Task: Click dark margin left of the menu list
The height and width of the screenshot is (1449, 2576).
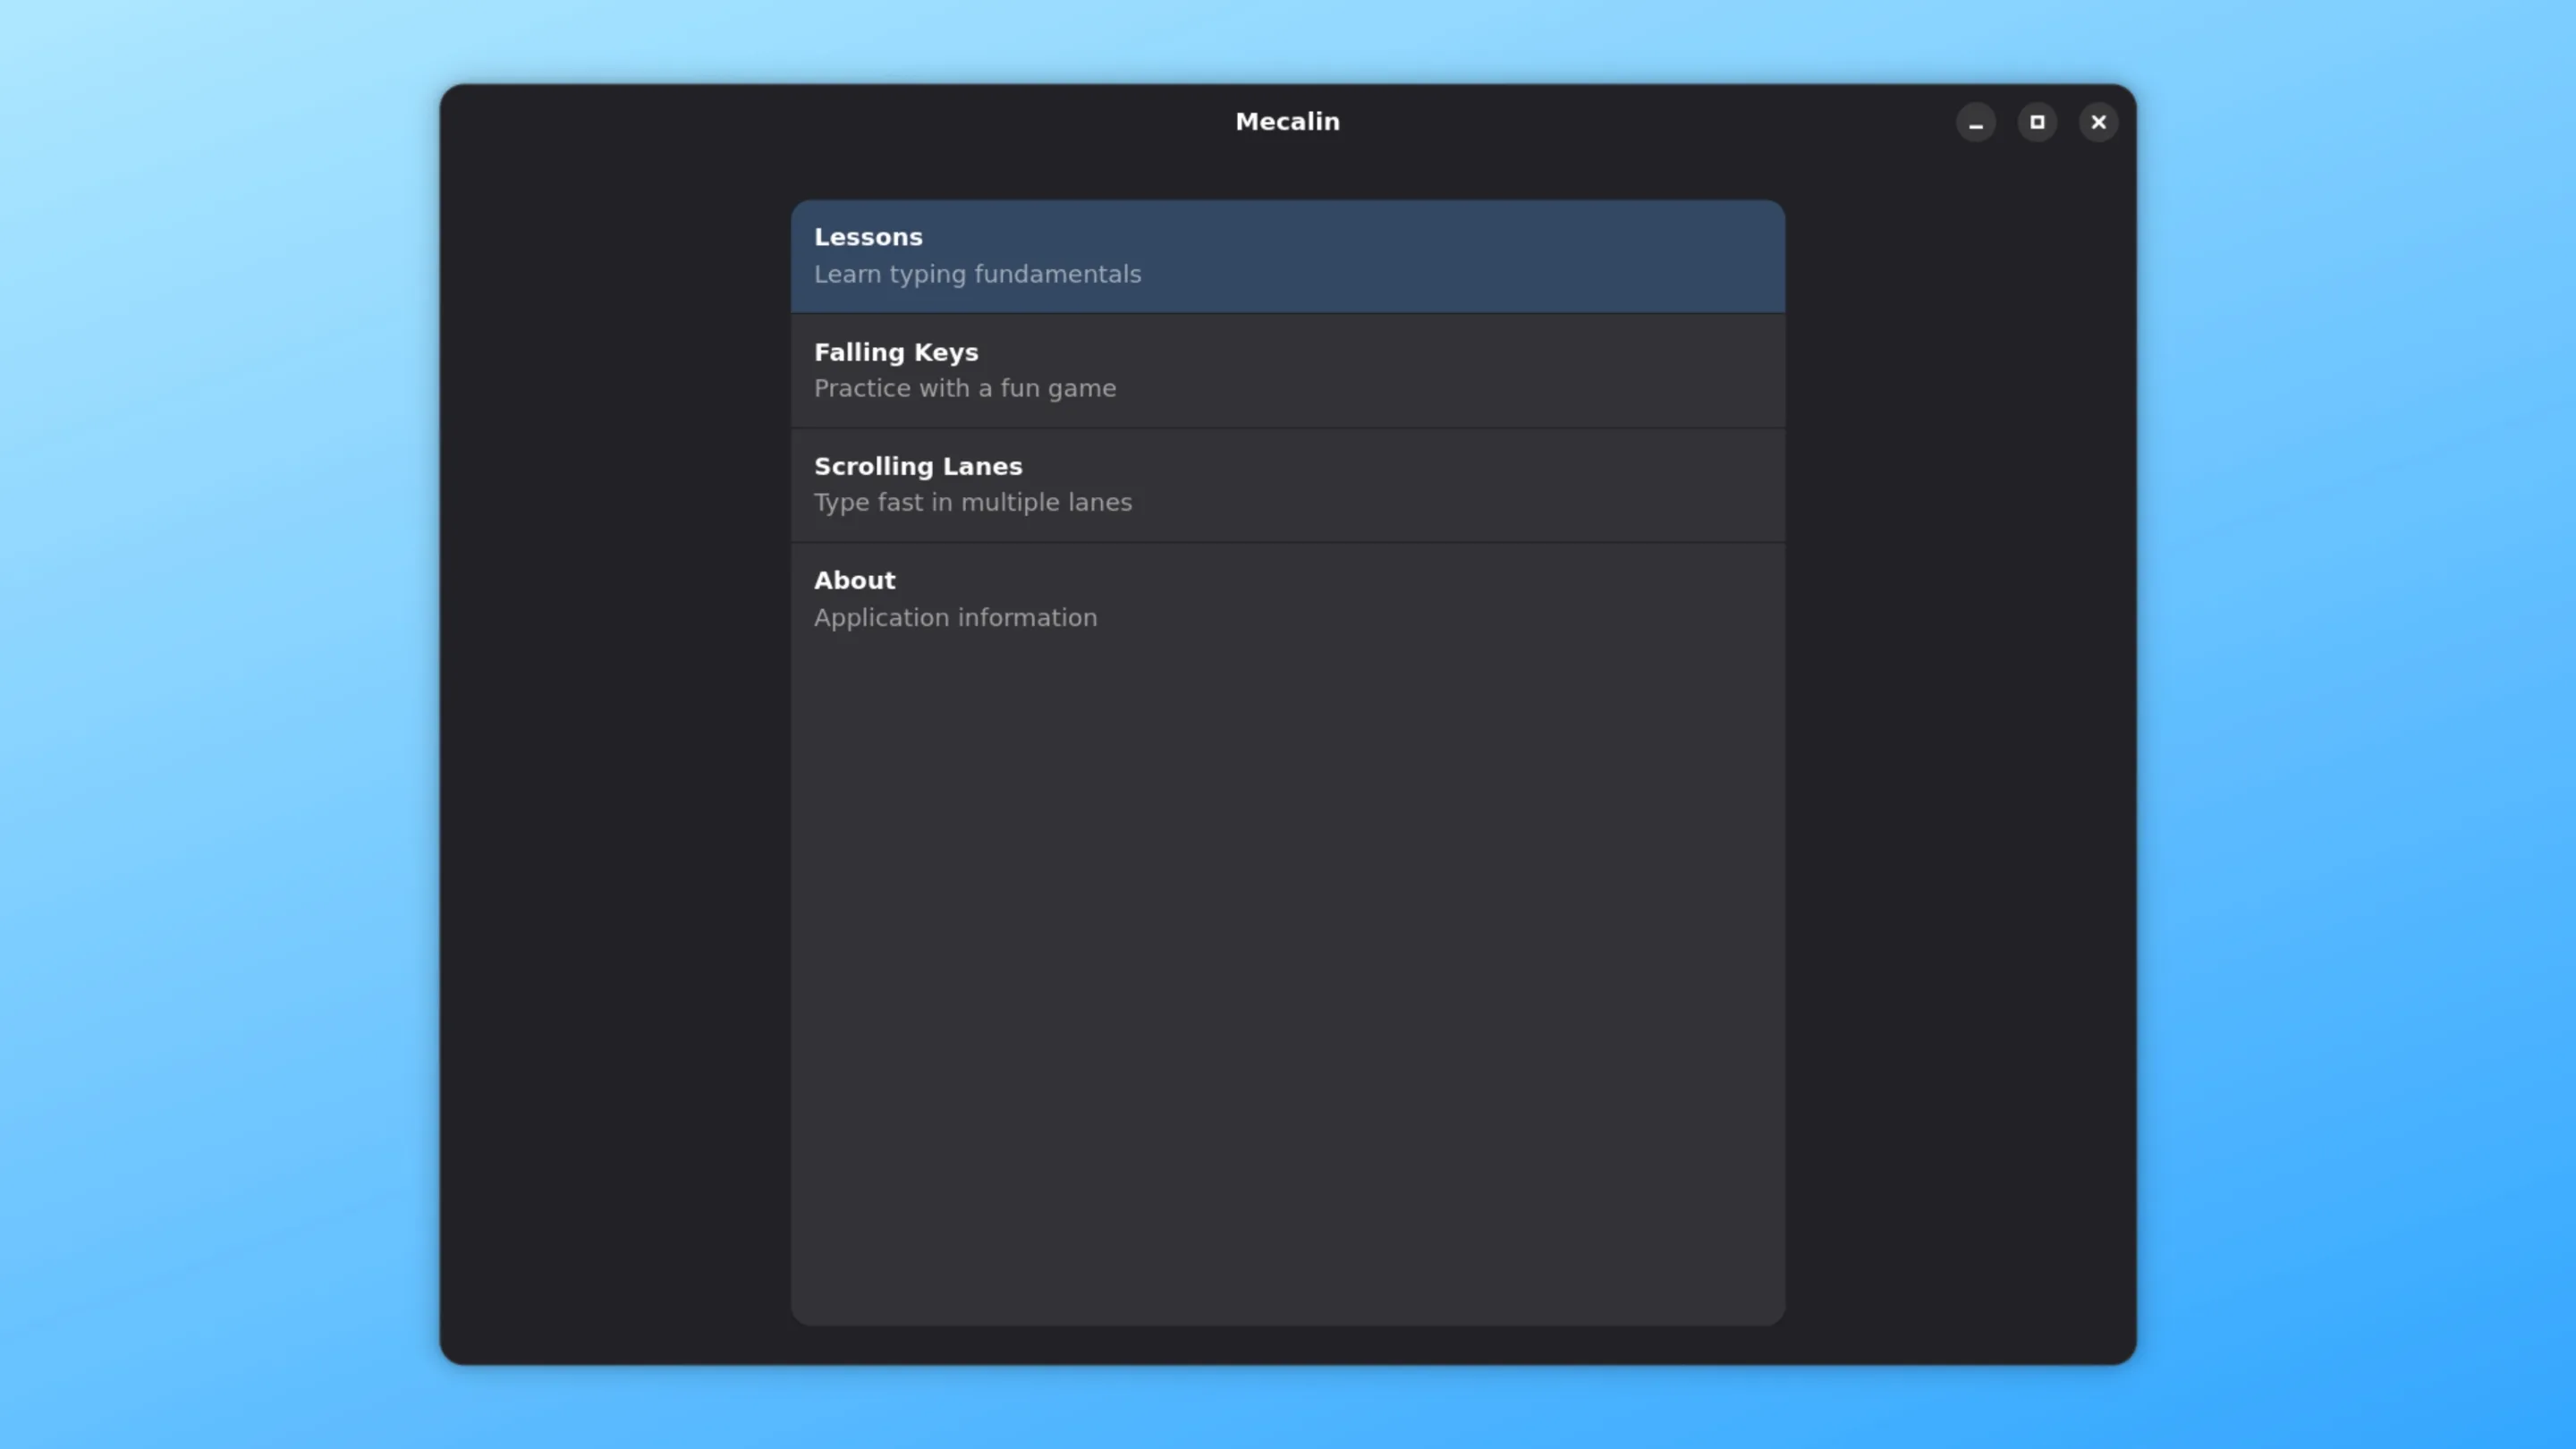Action: pyautogui.click(x=615, y=760)
